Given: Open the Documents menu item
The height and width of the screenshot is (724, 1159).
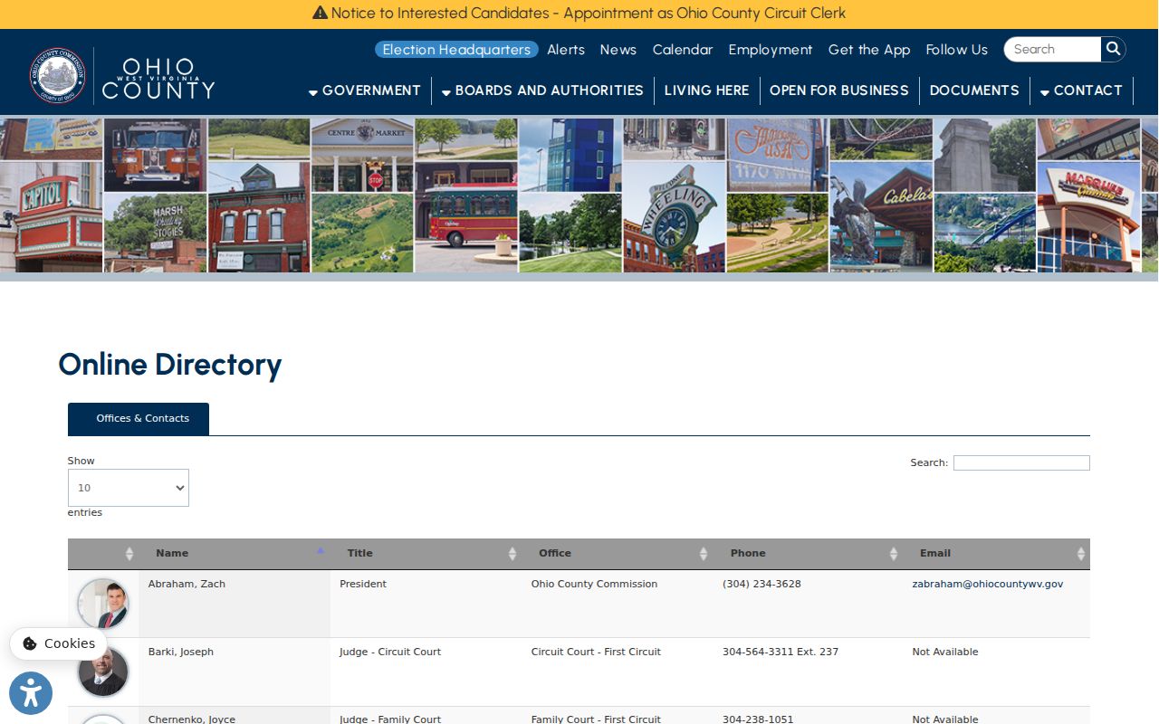Looking at the screenshot, I should [x=974, y=90].
